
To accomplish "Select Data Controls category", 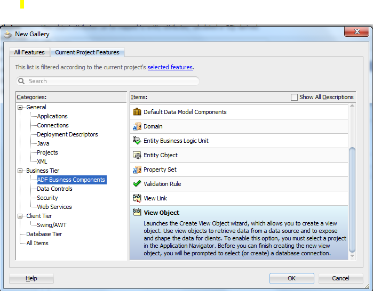I will click(55, 189).
